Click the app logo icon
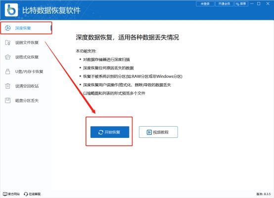Screen dimensions: 274x198 coord(11,10)
